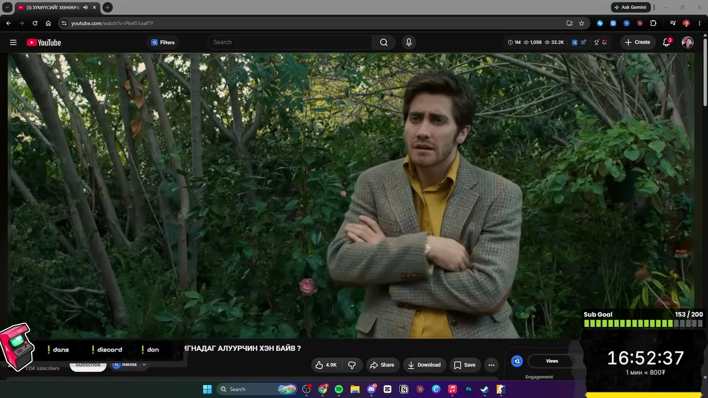
Task: Like the video (4.9K)
Action: coord(326,365)
